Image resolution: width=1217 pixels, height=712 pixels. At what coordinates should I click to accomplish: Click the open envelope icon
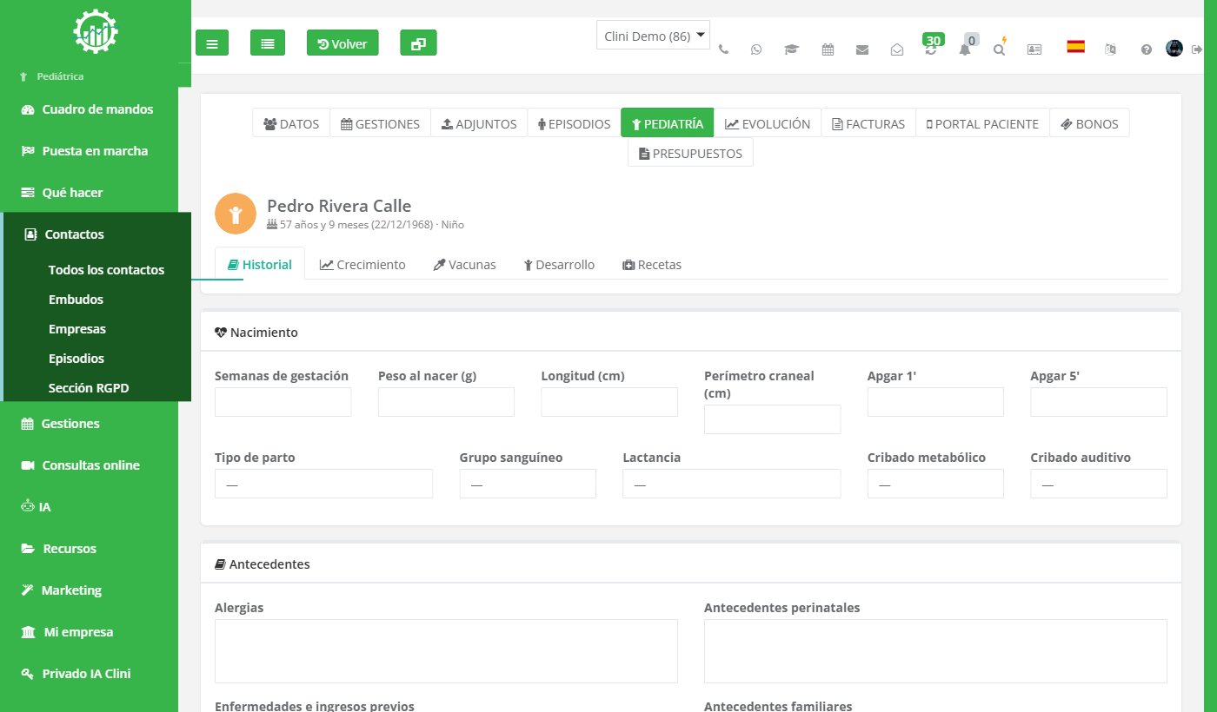[x=897, y=49]
